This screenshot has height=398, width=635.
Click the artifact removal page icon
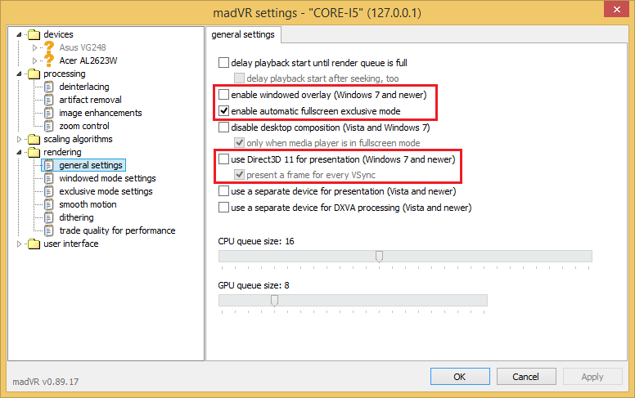point(48,100)
